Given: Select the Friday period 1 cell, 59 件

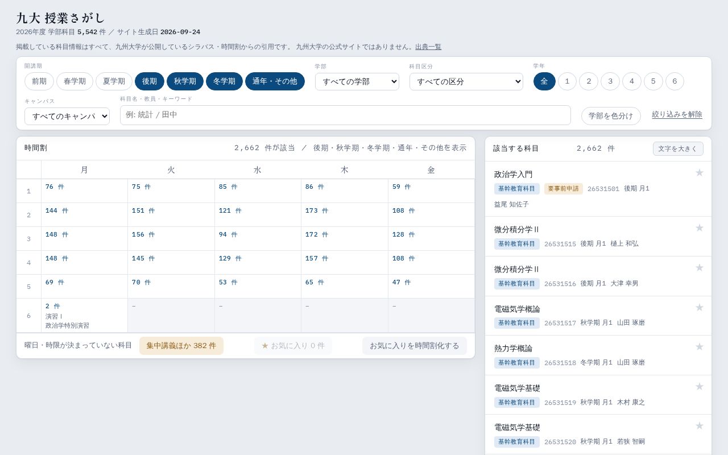Looking at the screenshot, I should (x=431, y=191).
